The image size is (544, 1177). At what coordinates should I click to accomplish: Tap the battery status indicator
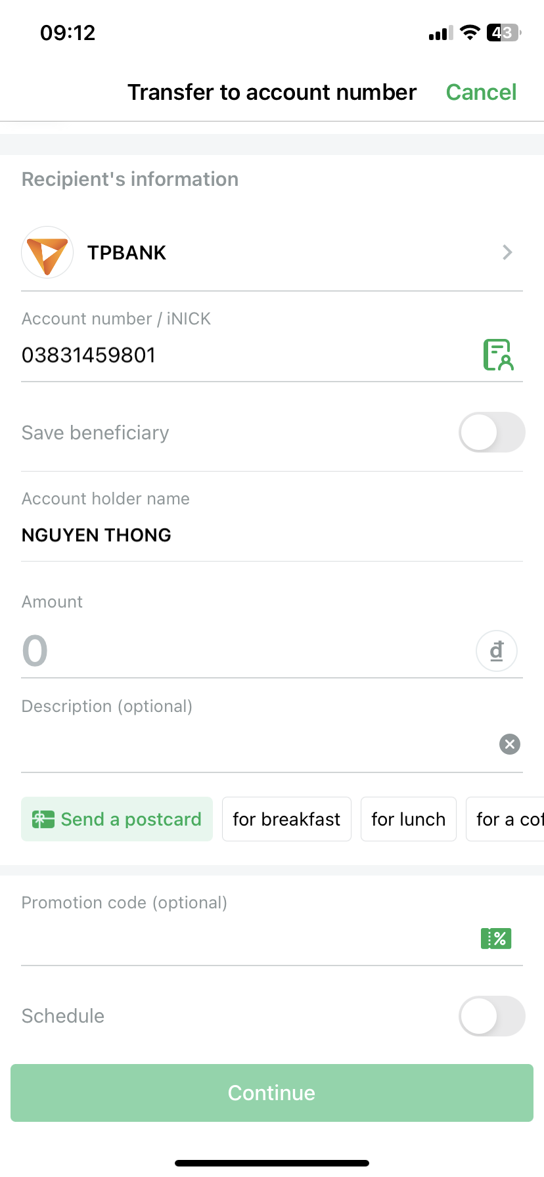pyautogui.click(x=503, y=33)
